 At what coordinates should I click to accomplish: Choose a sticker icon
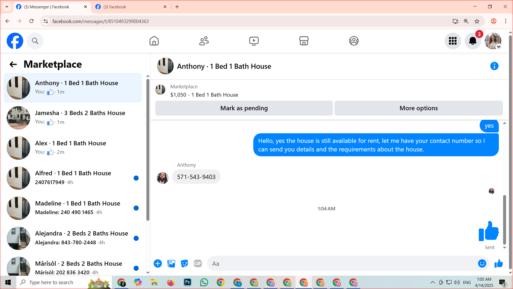(x=184, y=264)
